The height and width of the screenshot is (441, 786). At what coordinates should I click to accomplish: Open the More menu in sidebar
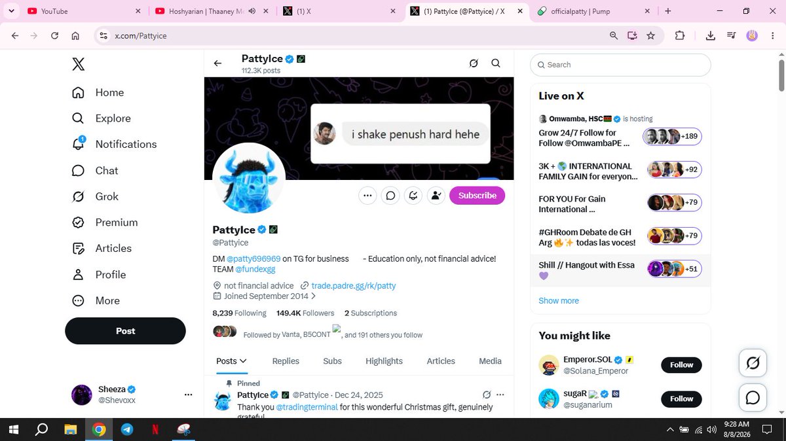[96, 300]
